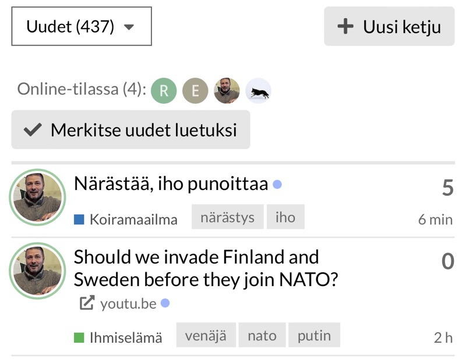Image resolution: width=466 pixels, height=359 pixels.
Task: Click the green Ihmiselämä category square
Action: [x=80, y=337]
